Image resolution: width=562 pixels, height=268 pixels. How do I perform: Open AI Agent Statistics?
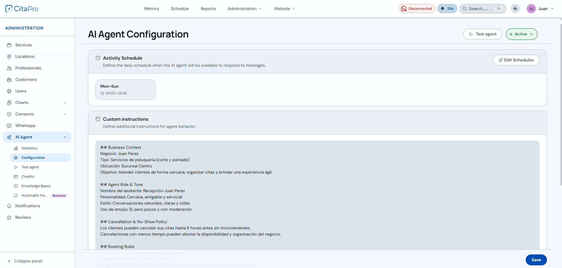tap(40, 148)
